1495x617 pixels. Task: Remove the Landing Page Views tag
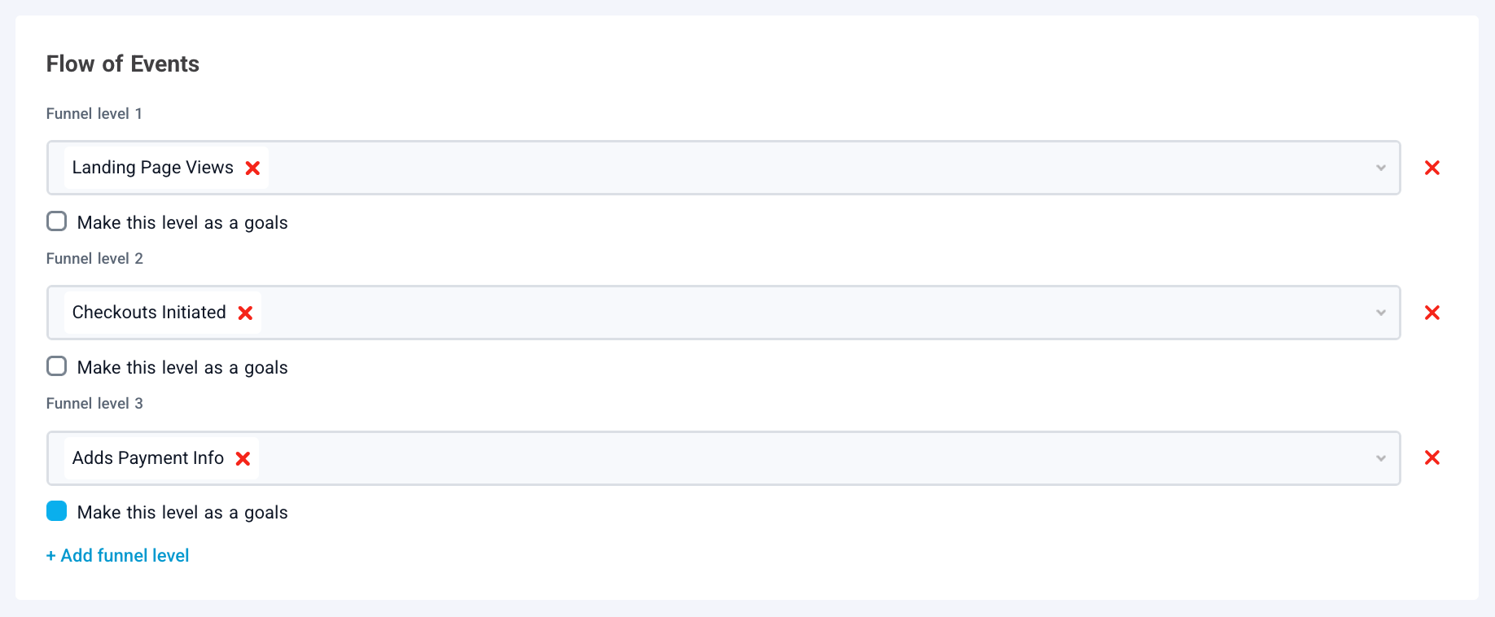(x=252, y=168)
